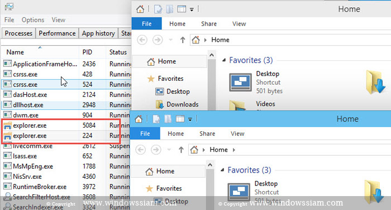
Task: Click the home icon in upper Explorer title bar
Action: [x=140, y=9]
